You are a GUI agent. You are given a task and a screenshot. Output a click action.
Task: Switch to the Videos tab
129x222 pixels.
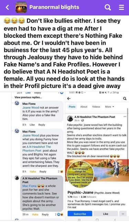pyautogui.click(x=96, y=107)
